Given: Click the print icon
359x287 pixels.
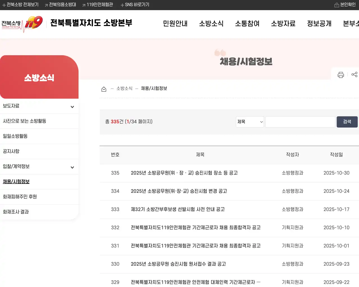Looking at the screenshot, I should (x=340, y=75).
